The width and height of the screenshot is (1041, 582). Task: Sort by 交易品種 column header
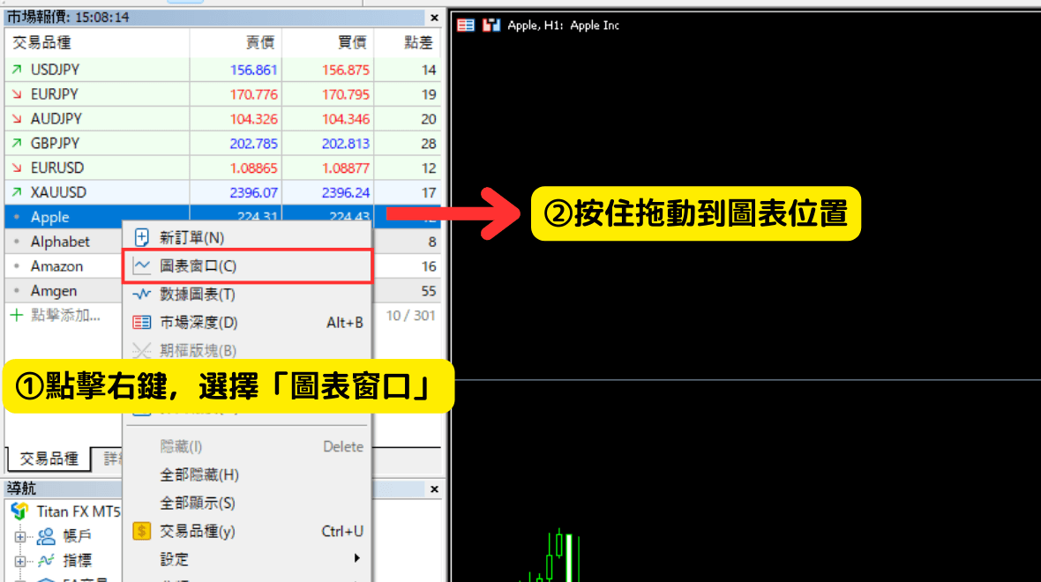point(98,43)
